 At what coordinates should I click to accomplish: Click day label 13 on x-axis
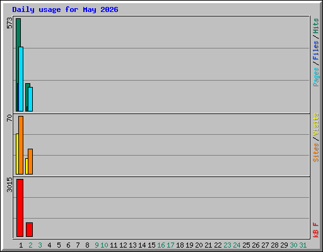point(132,245)
